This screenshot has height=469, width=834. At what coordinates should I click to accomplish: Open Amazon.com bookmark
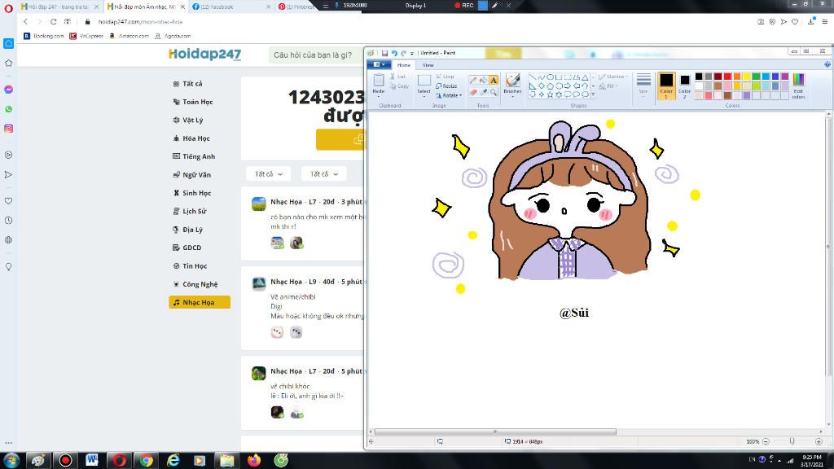pos(129,36)
